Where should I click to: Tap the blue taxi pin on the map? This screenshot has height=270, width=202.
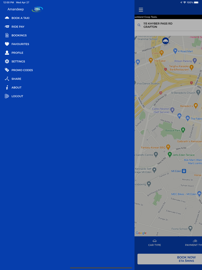[x=165, y=41]
